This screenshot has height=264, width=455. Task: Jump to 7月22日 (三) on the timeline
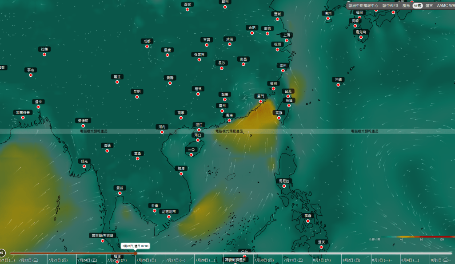tap(28, 260)
